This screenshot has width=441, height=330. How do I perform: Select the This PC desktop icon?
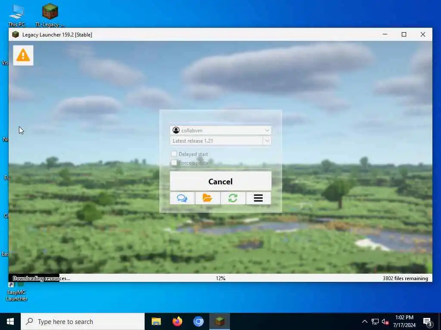tap(17, 15)
